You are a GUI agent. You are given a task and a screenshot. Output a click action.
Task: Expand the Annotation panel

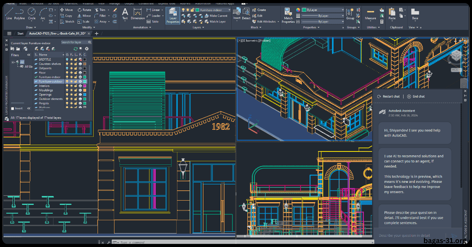coord(142,28)
